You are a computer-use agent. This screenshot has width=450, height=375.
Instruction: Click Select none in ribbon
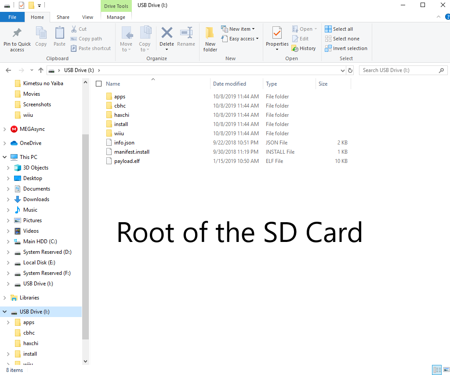[x=342, y=39]
